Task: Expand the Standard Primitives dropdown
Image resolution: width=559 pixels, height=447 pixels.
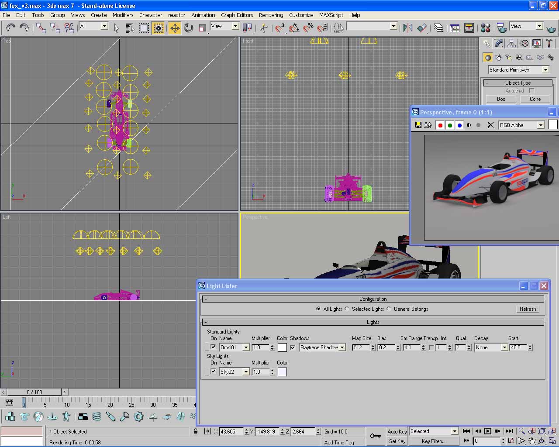Action: click(545, 70)
